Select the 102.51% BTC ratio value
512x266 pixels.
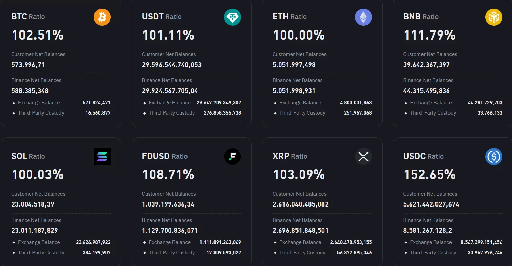click(x=38, y=35)
